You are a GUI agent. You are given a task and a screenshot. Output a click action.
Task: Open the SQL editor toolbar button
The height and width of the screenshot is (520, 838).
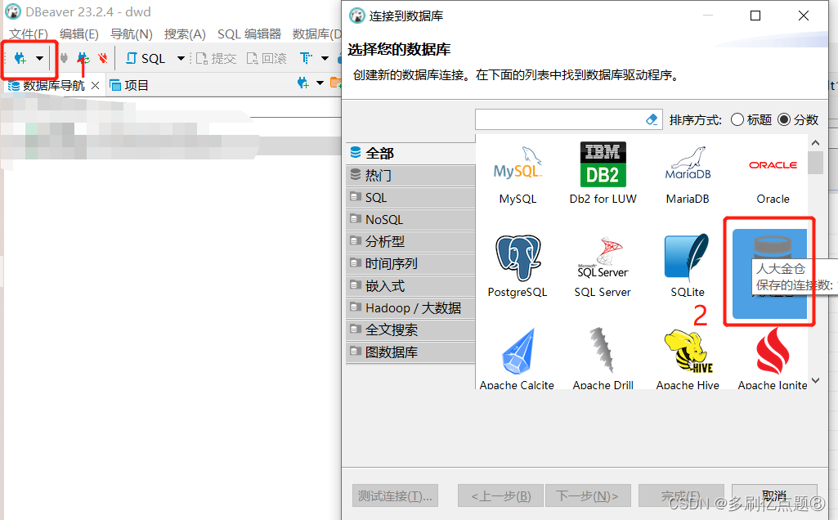[146, 58]
